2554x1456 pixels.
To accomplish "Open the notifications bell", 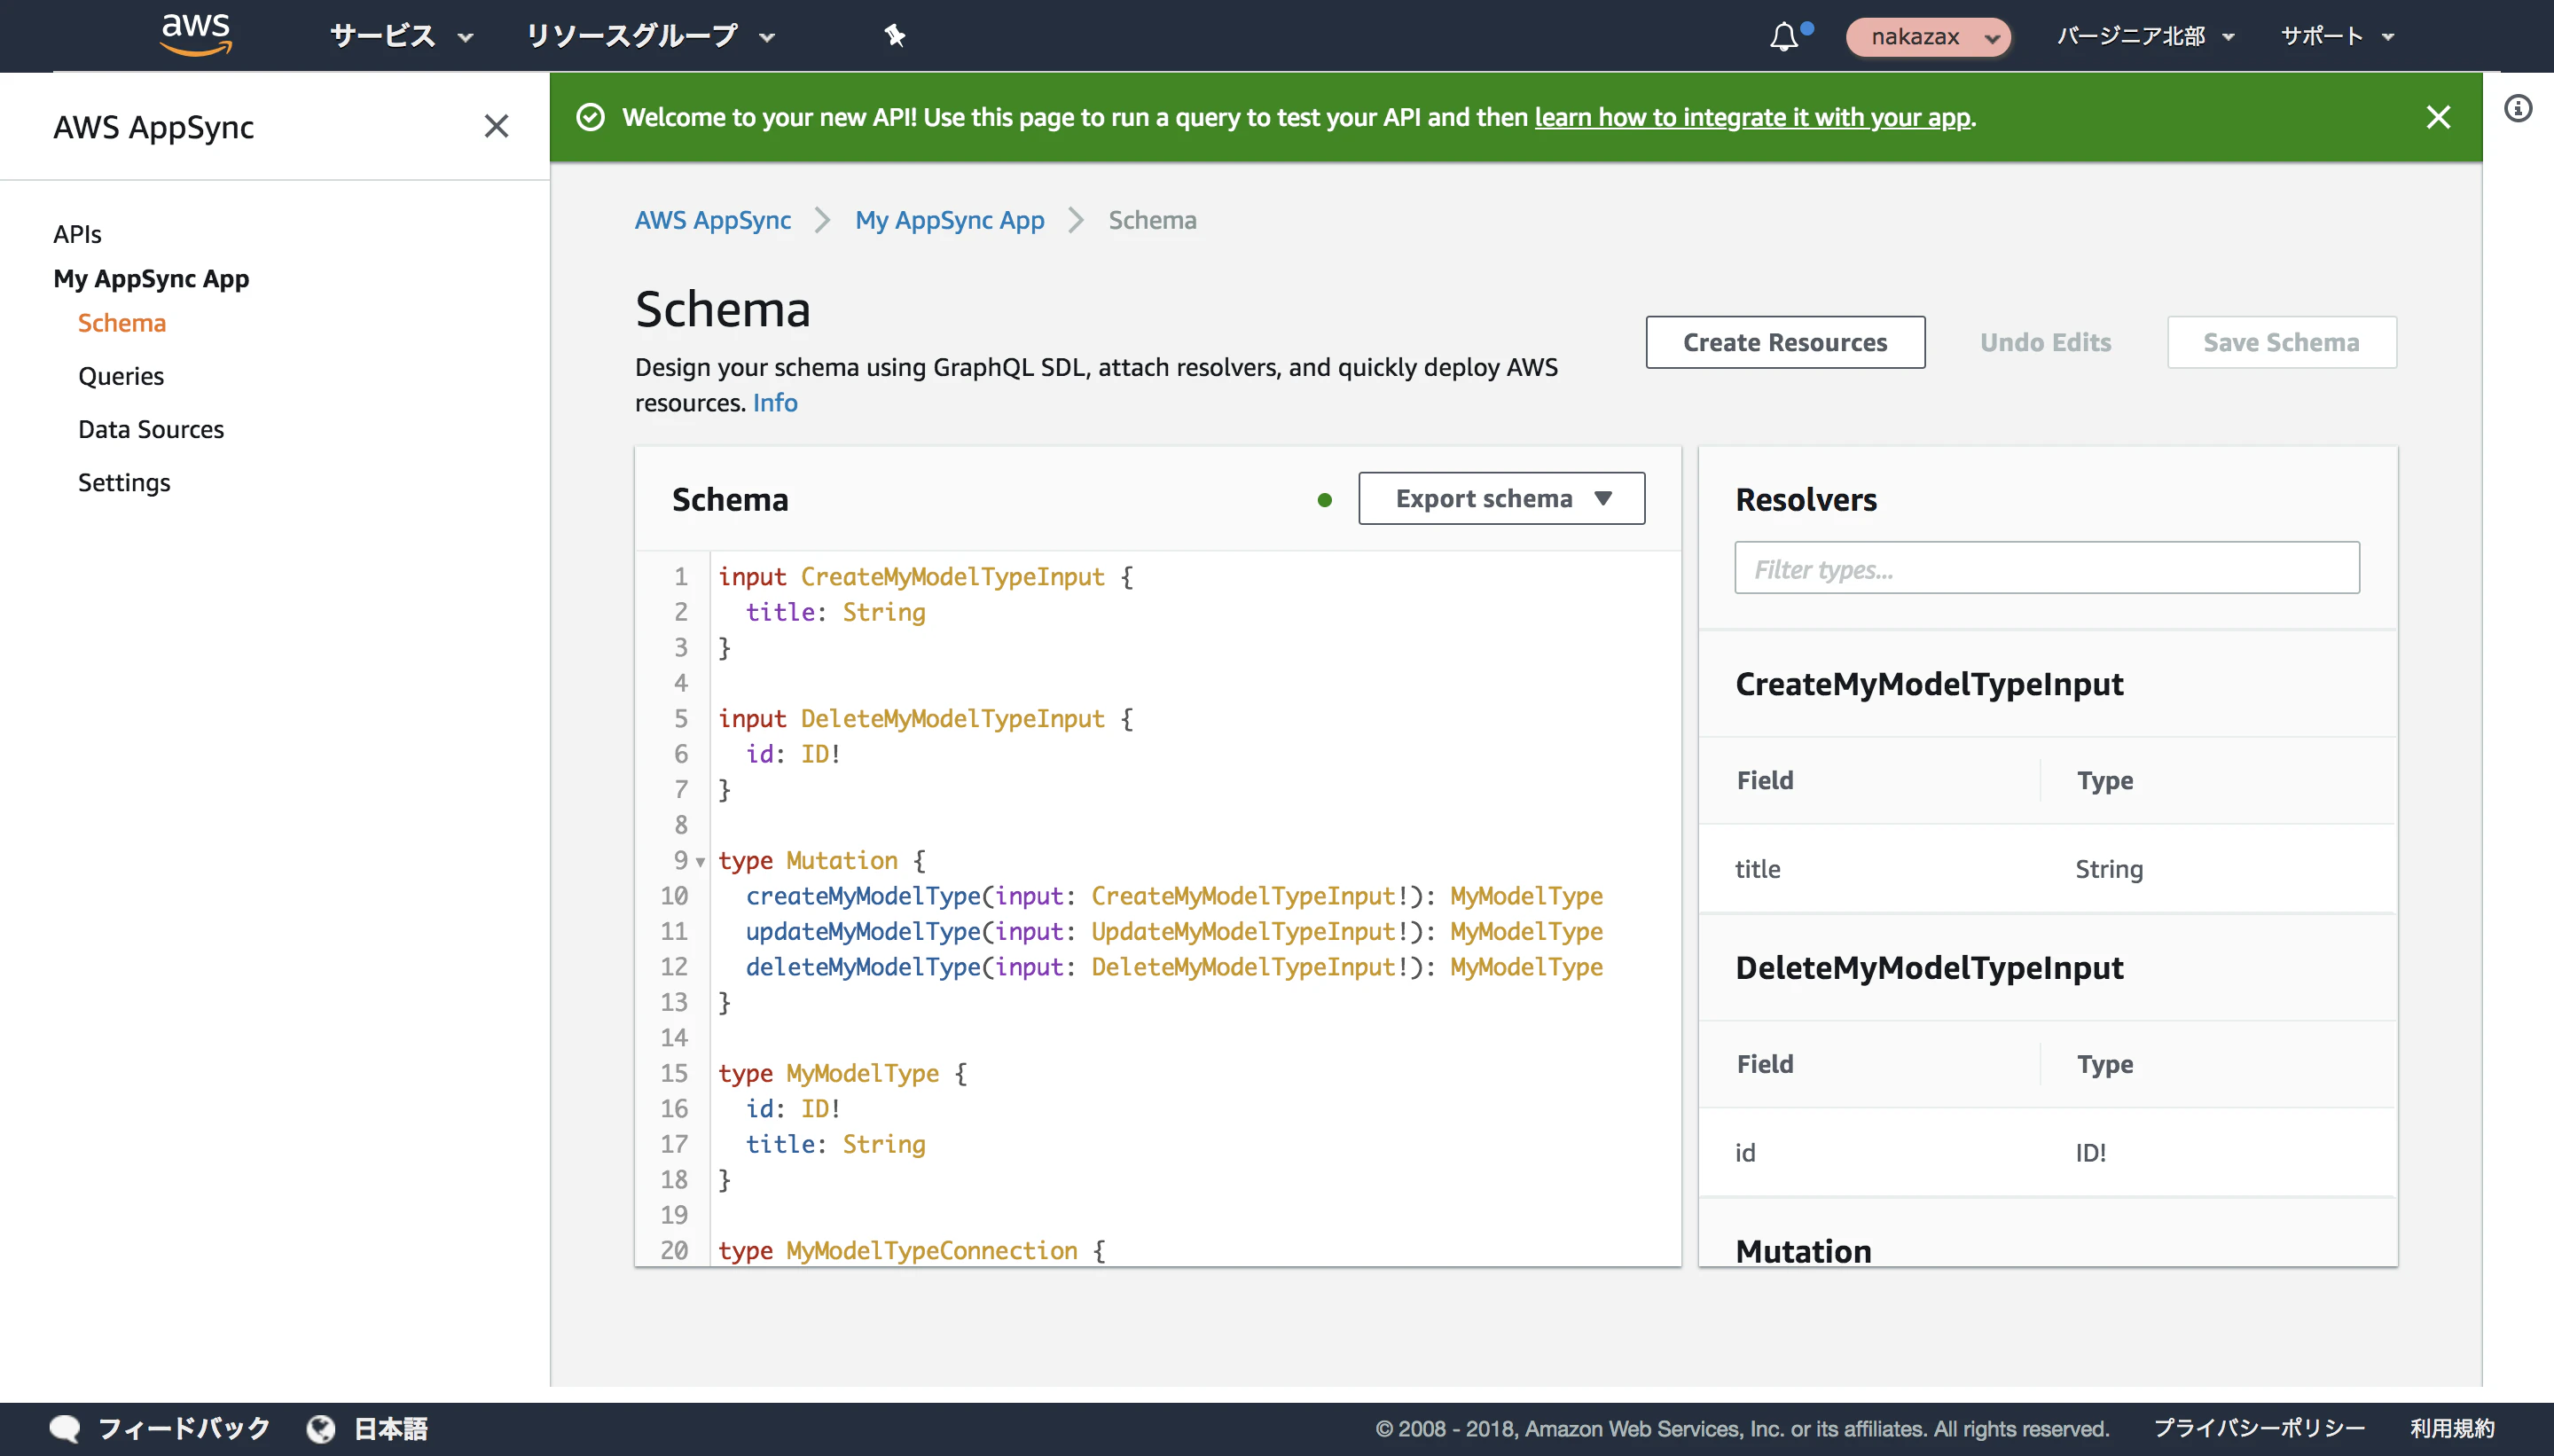I will point(1784,37).
